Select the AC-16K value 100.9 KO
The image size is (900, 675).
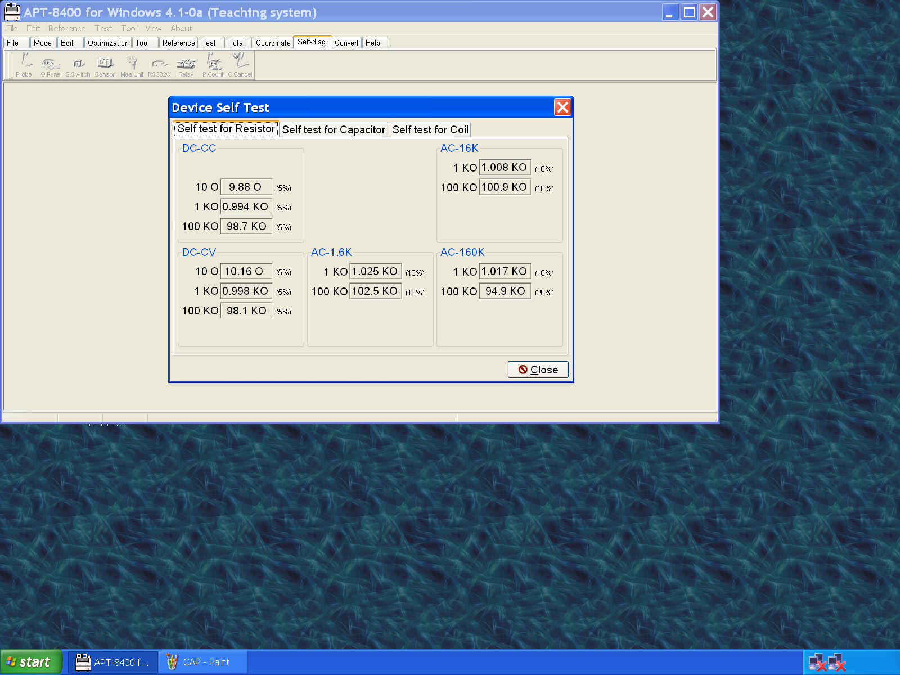tap(505, 187)
